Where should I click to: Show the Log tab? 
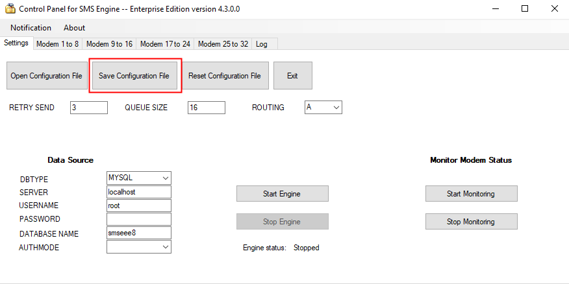[261, 44]
